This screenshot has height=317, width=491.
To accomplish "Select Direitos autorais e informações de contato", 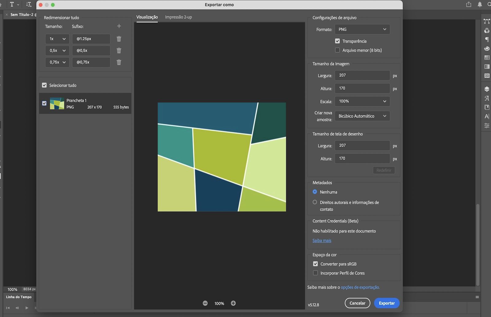I will (315, 202).
